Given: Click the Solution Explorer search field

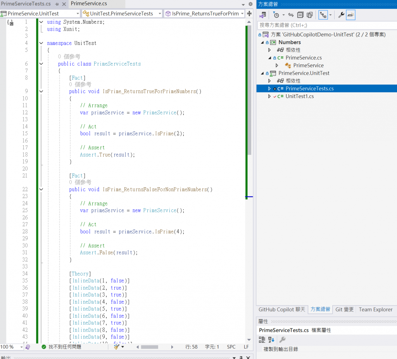Looking at the screenshot, I should click(327, 25).
